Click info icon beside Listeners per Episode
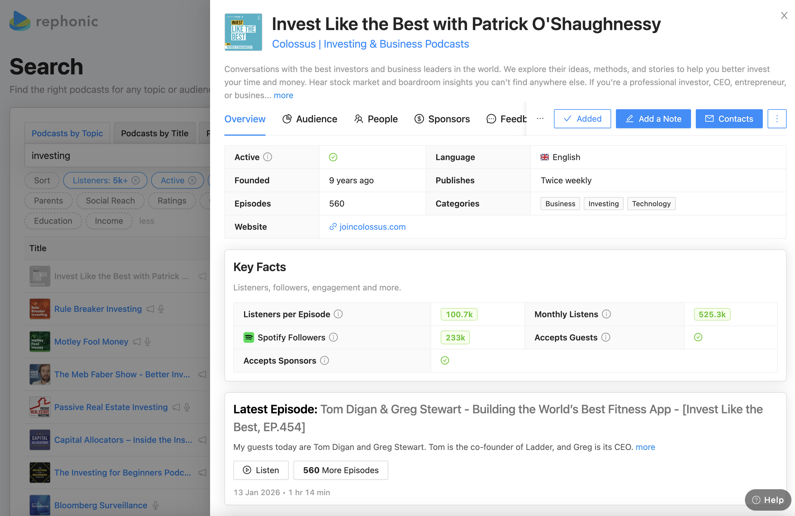795x516 pixels. tap(338, 314)
